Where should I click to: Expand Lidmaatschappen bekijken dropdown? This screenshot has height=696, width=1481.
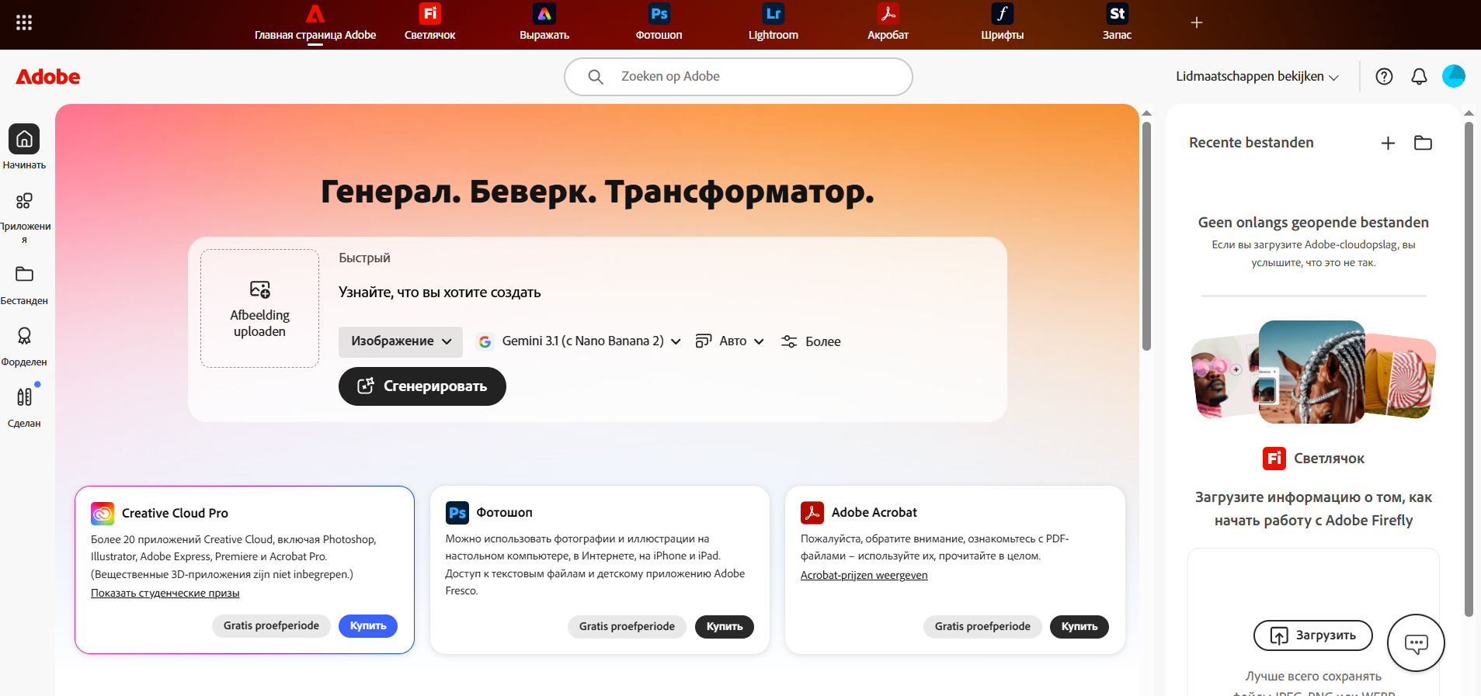(x=1257, y=76)
